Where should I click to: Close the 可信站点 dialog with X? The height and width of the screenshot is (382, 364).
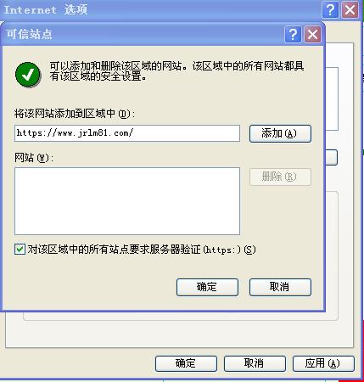[x=312, y=35]
